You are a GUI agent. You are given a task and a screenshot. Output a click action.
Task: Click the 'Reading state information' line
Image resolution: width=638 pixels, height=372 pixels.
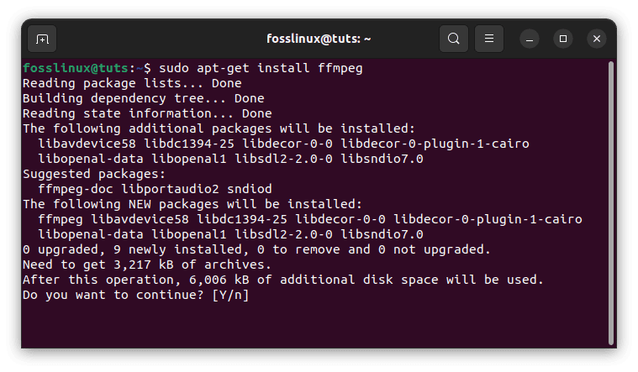pyautogui.click(x=147, y=113)
